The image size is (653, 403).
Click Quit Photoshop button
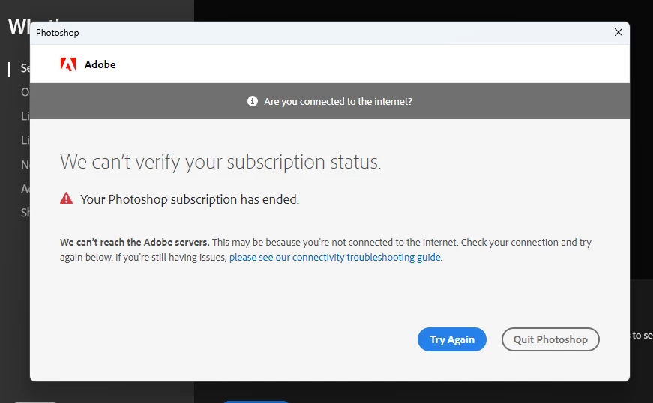(x=550, y=339)
